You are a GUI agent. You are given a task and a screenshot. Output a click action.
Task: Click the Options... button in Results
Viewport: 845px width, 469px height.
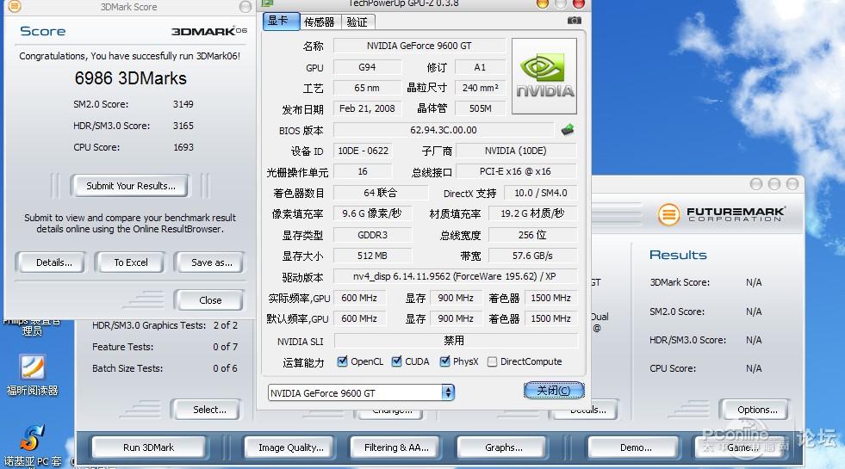tap(756, 410)
